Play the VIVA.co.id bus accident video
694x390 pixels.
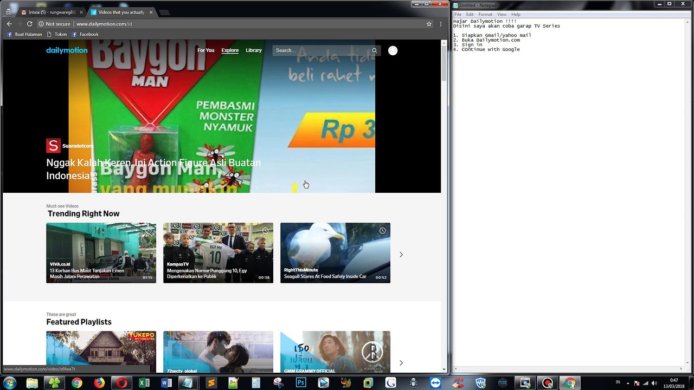coord(101,253)
